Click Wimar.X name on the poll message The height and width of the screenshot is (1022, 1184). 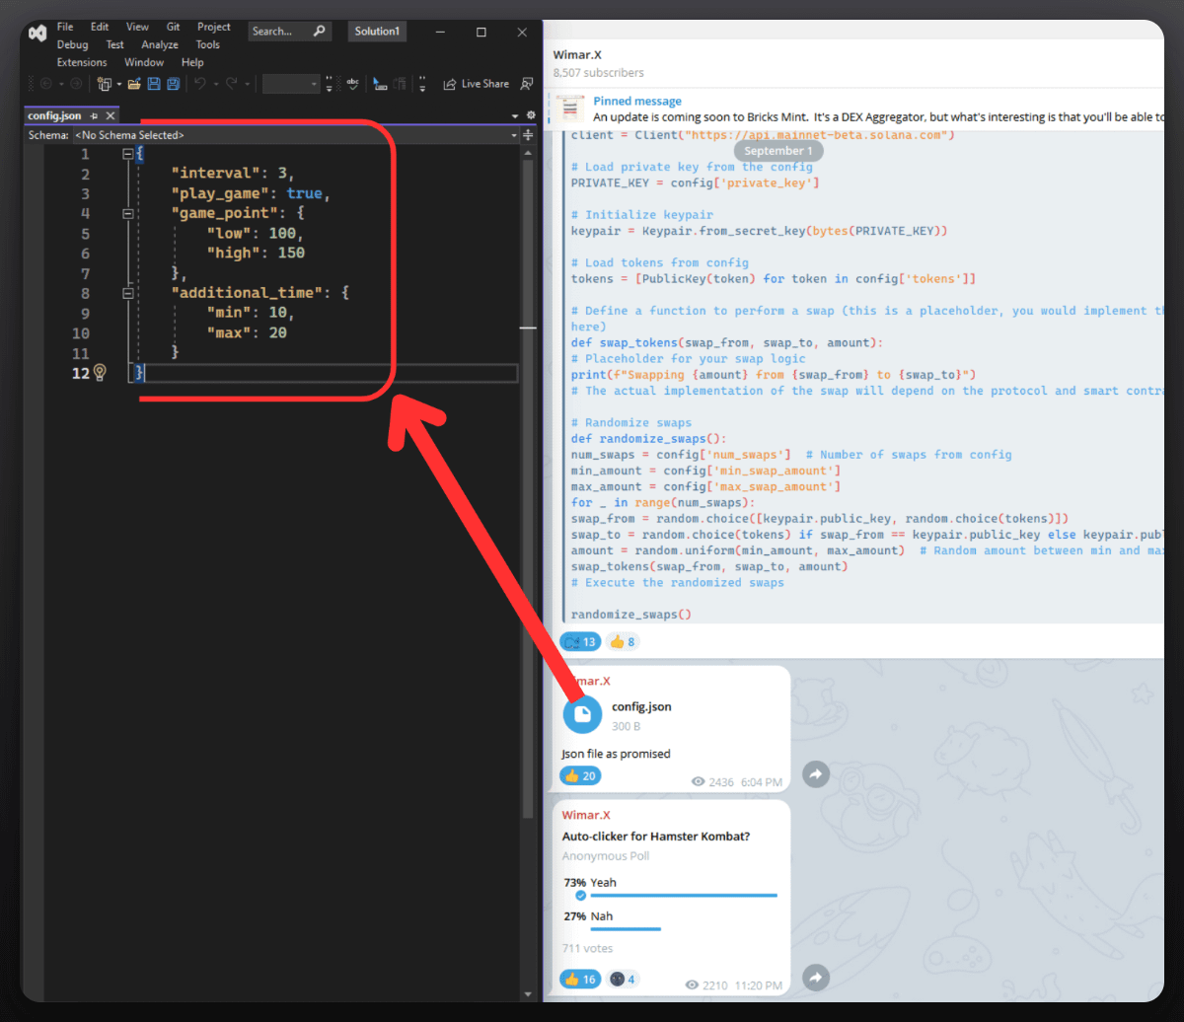pyautogui.click(x=586, y=815)
